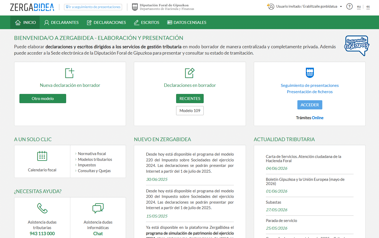Click the Calendario fiscal label
This screenshot has height=238, width=379.
coord(42,170)
